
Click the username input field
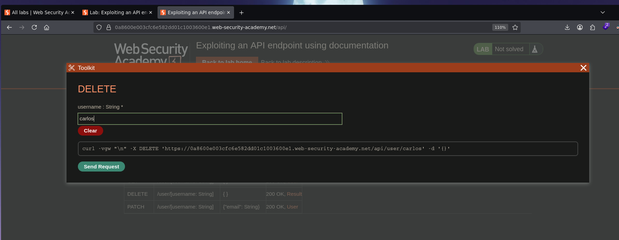coord(210,119)
